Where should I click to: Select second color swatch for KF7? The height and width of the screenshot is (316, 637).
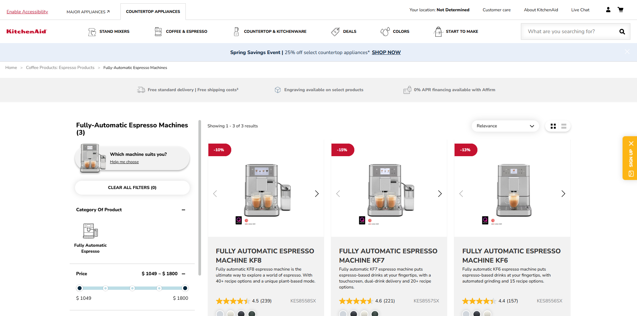(354, 313)
